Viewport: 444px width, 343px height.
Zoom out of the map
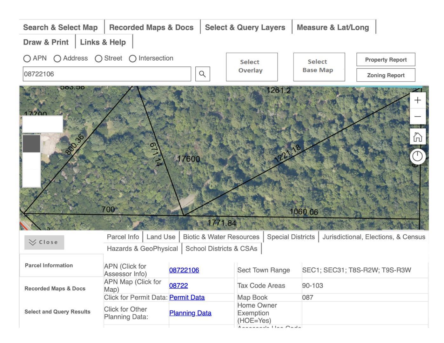point(418,117)
